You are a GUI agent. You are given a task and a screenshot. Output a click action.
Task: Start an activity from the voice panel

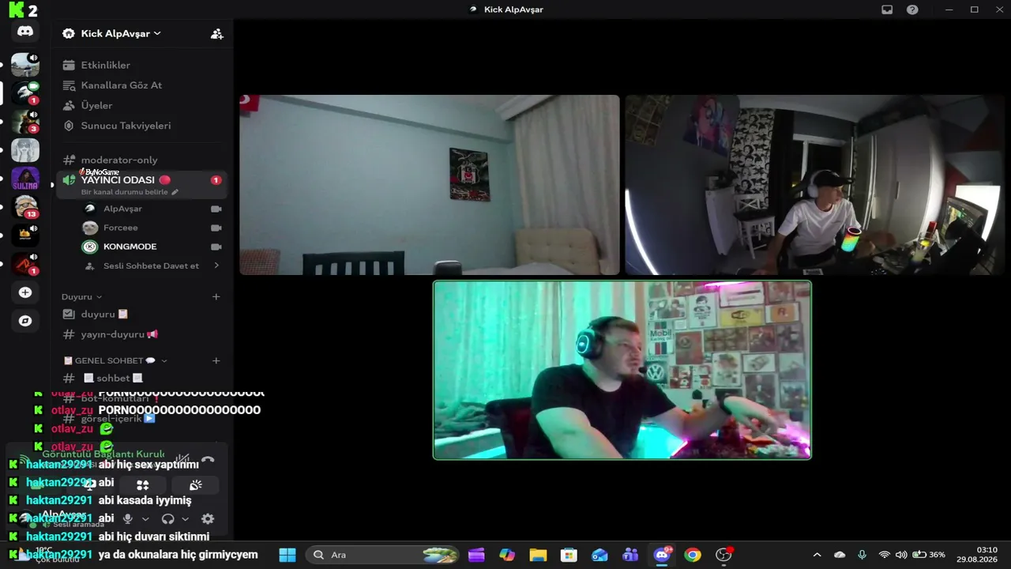[142, 484]
